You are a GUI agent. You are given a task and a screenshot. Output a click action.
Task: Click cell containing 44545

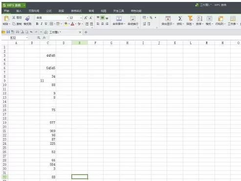click(48, 55)
